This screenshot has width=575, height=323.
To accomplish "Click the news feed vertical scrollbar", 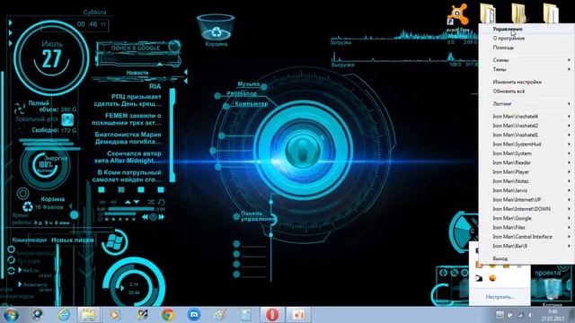I will pyautogui.click(x=172, y=135).
